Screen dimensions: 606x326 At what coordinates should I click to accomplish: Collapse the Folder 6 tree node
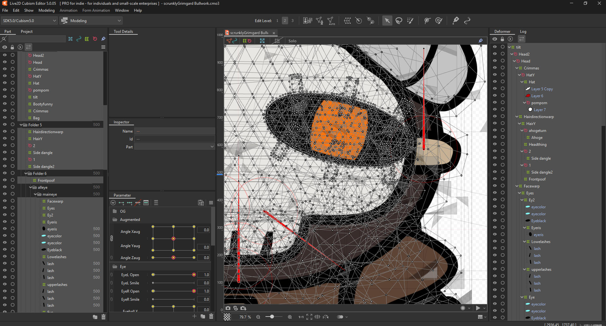click(26, 173)
